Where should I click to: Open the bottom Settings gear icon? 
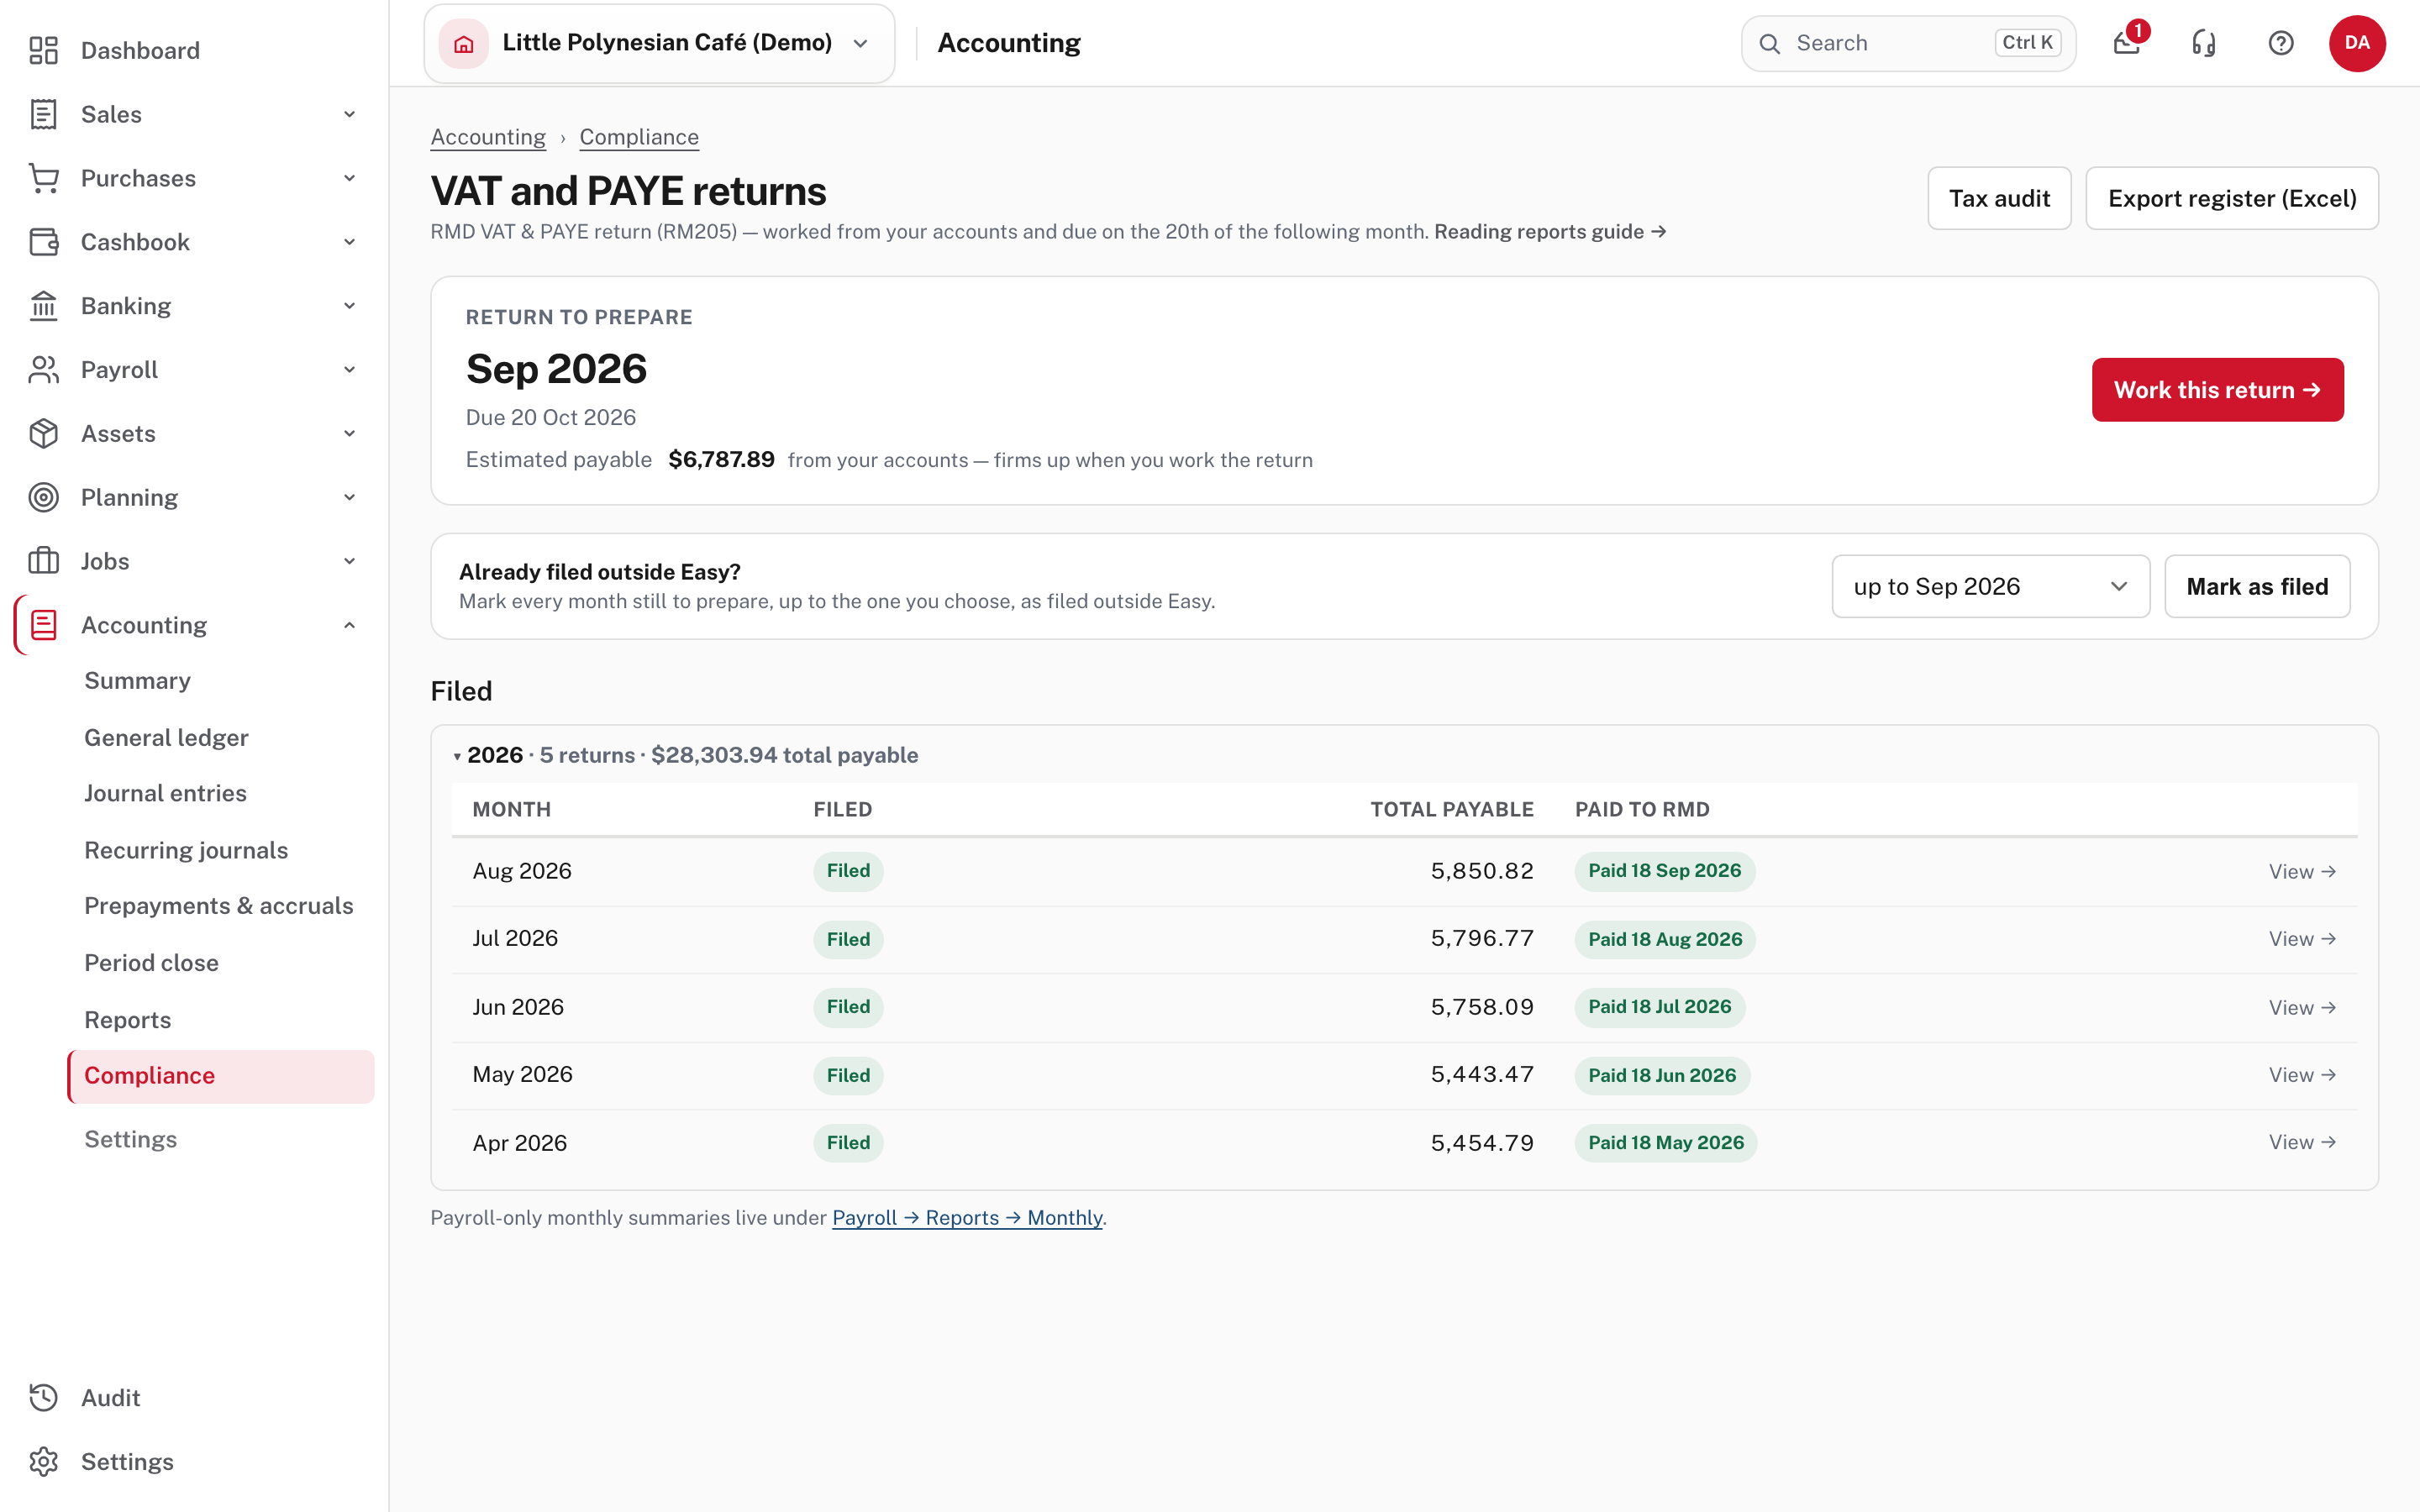pyautogui.click(x=43, y=1461)
